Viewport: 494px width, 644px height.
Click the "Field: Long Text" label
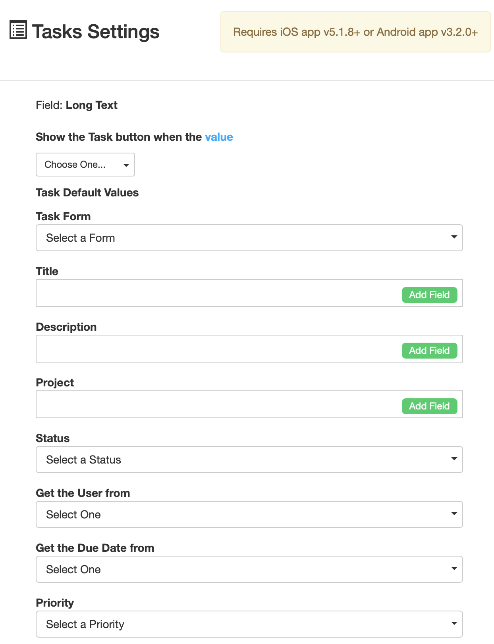(x=76, y=105)
